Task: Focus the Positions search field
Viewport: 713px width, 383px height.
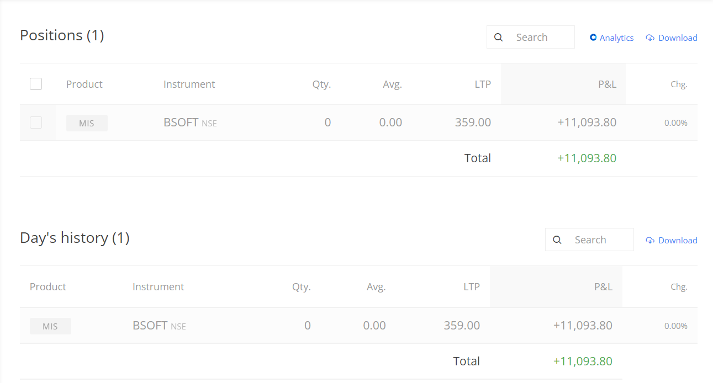Action: pyautogui.click(x=541, y=38)
